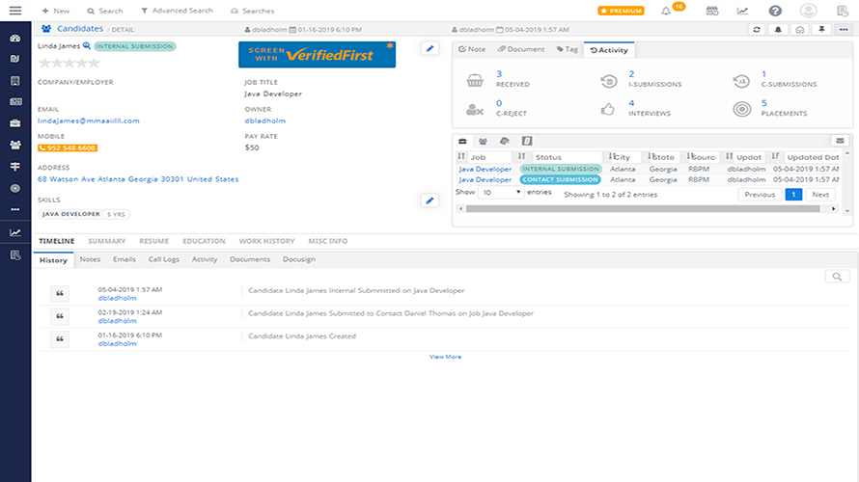This screenshot has height=482, width=859.
Task: Open the reports chart icon in top bar
Action: point(742,11)
